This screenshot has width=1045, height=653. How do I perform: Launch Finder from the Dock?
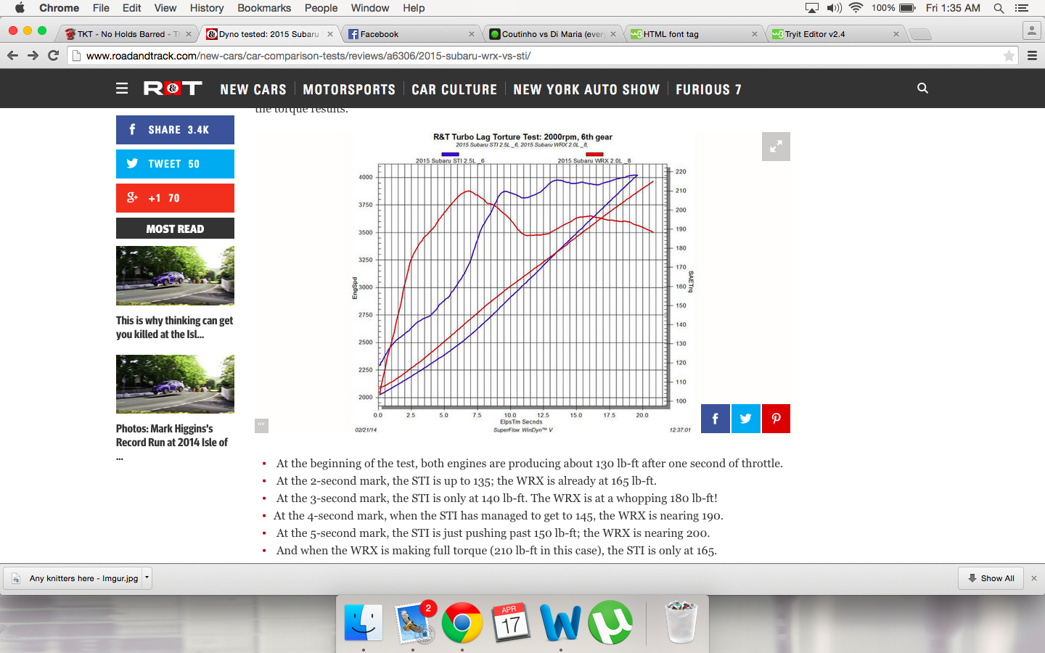[363, 623]
